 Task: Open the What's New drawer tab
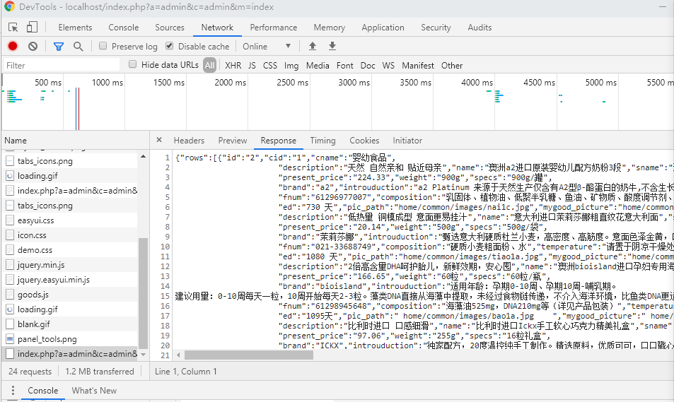click(x=94, y=391)
